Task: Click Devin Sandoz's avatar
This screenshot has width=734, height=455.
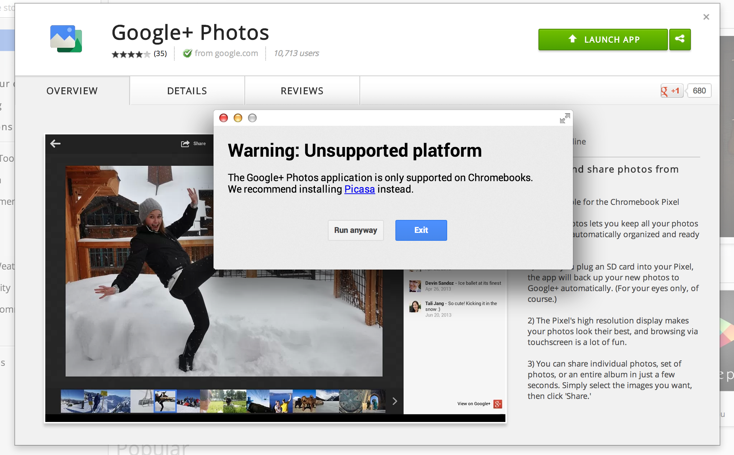Action: tap(415, 286)
